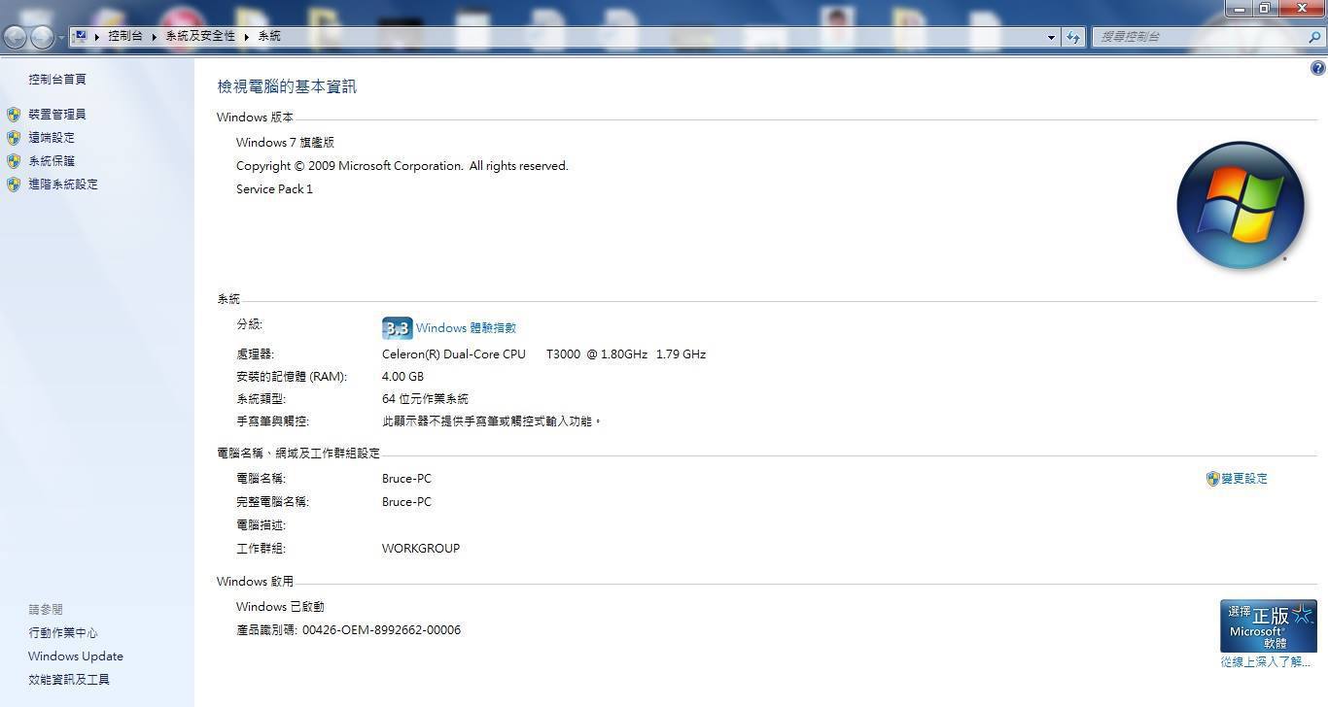Open the help question mark icon
1328x707 pixels.
[x=1317, y=68]
